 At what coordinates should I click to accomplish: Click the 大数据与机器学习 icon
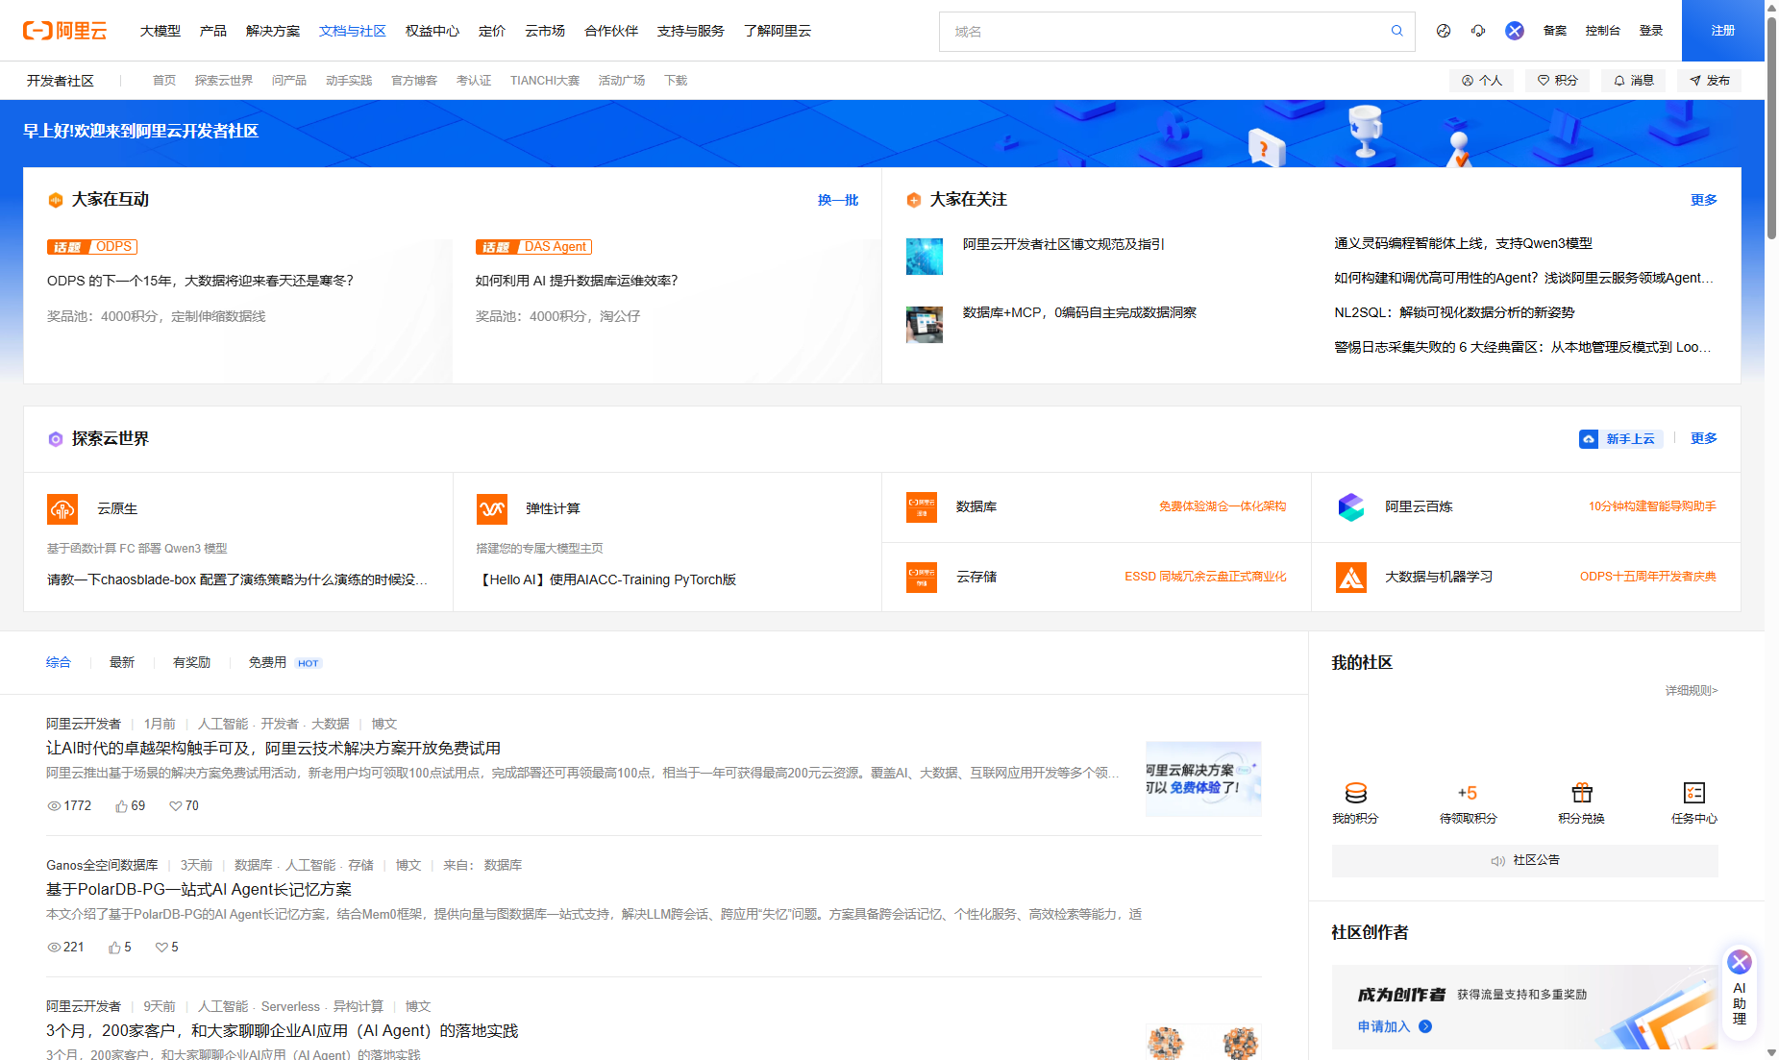1351,577
